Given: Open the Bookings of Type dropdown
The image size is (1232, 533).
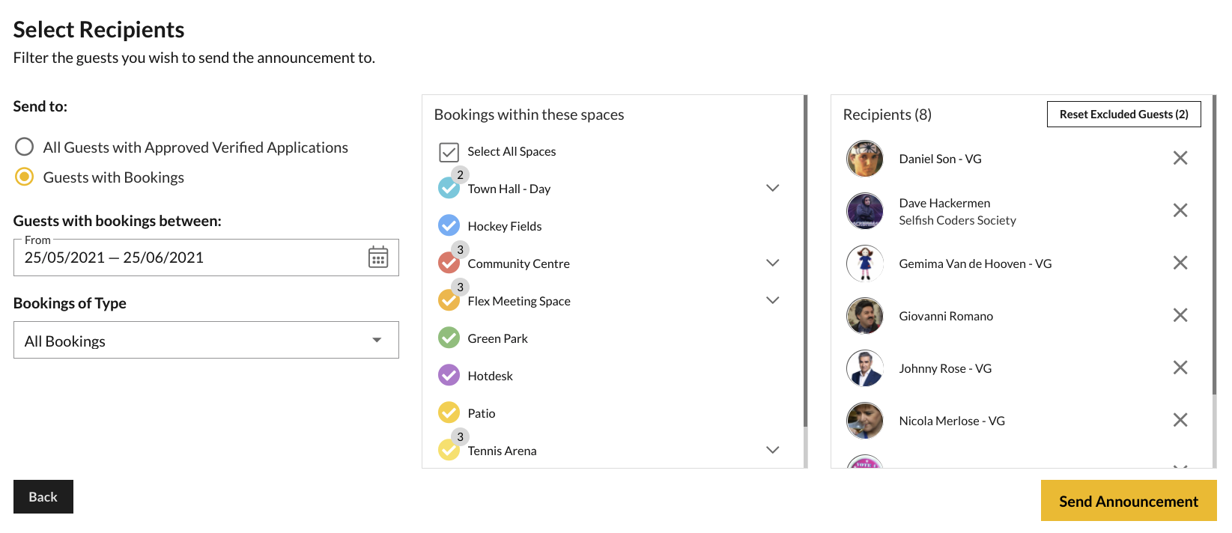Looking at the screenshot, I should pyautogui.click(x=206, y=341).
